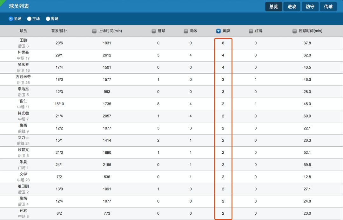Click 文学's 536 minutes cell
343x220 pixels.
[x=107, y=177]
